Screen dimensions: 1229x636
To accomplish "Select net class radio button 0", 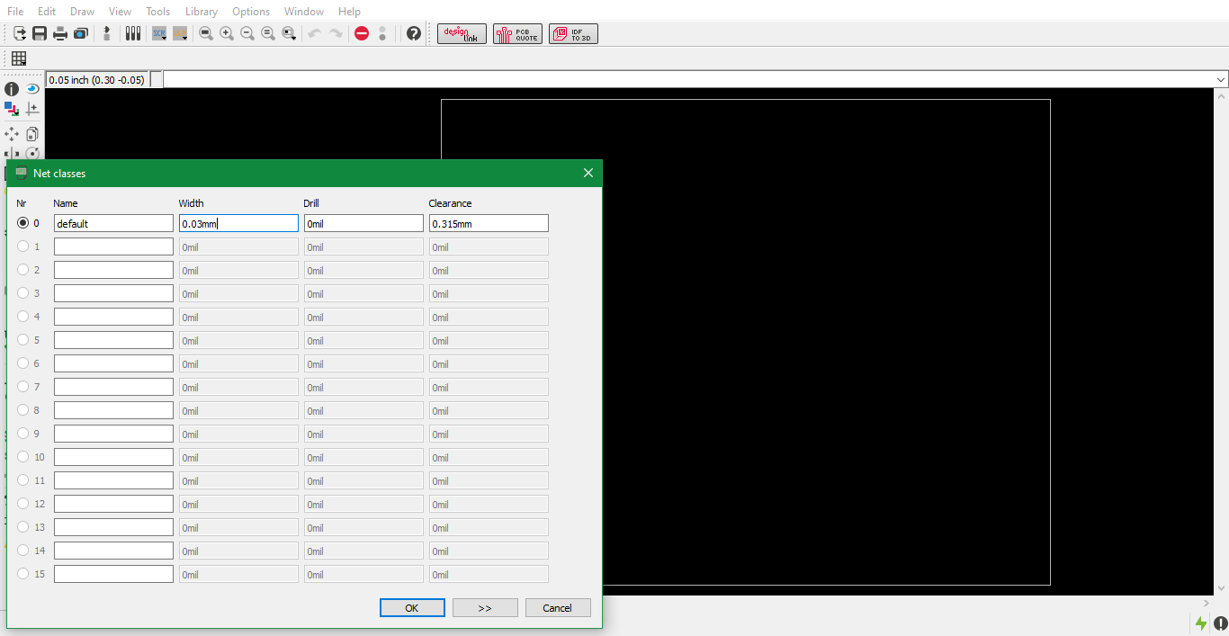I will pos(23,223).
